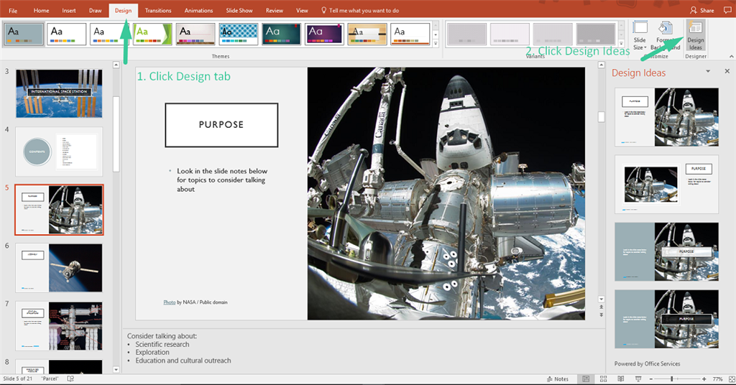Click the 'Slide 5 of 21' status text
736x385 pixels.
coord(18,379)
